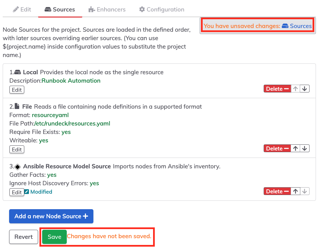Click the File source document icon
321x250 pixels.
pyautogui.click(x=17, y=106)
